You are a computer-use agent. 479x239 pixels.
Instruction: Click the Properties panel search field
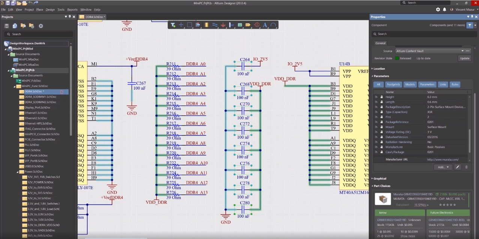424,34
